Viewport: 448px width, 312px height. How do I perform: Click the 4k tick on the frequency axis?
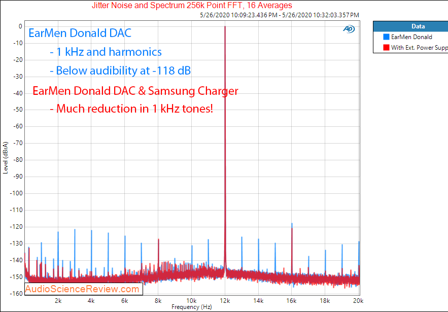(91, 300)
